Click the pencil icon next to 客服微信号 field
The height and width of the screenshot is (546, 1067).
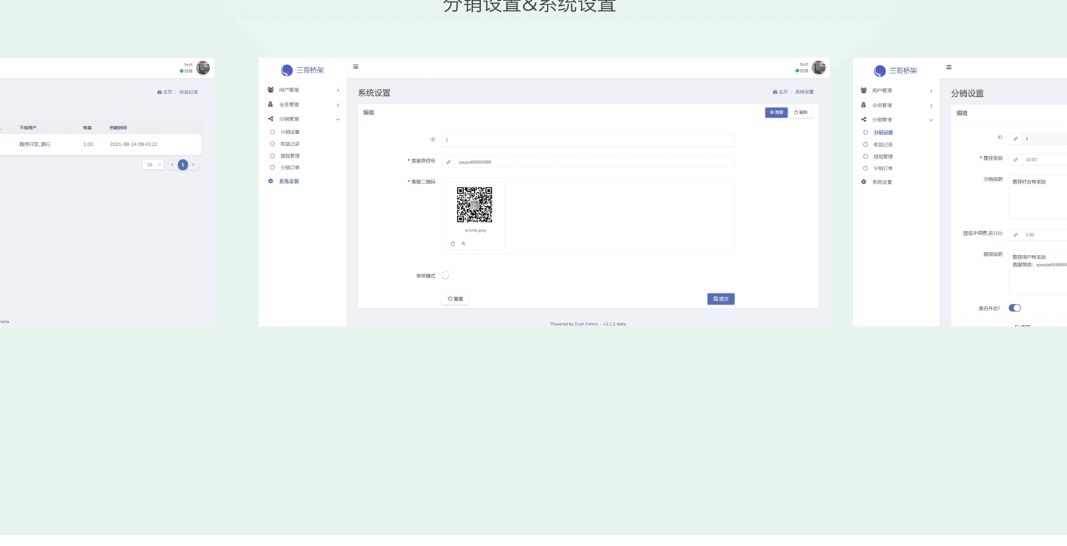click(448, 162)
